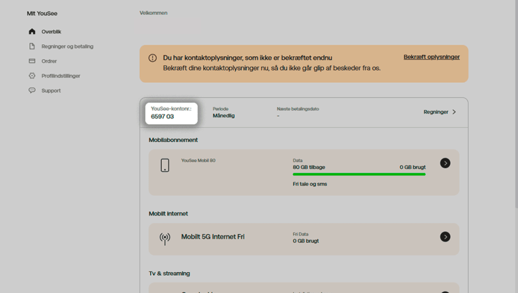This screenshot has height=293, width=518.
Task: Click the speech bubble Support icon
Action: click(x=32, y=91)
